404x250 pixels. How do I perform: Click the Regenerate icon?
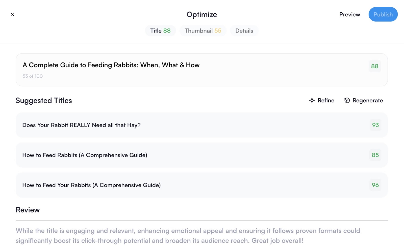coord(347,100)
